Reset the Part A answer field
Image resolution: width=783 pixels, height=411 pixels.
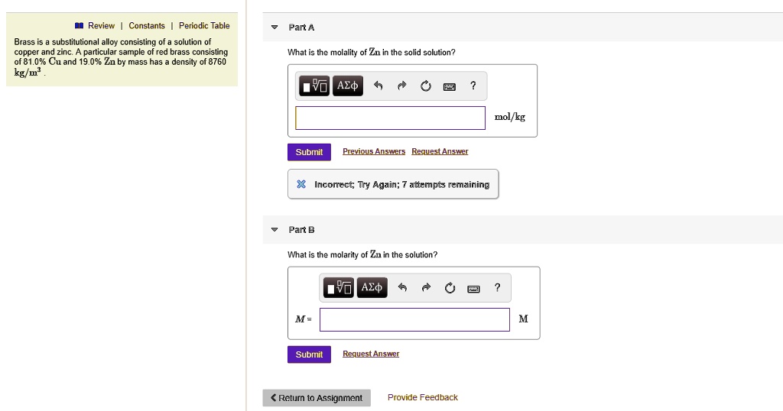[x=425, y=86]
